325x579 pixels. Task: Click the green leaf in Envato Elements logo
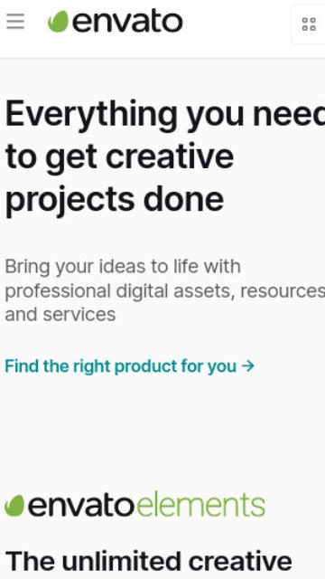pos(14,506)
